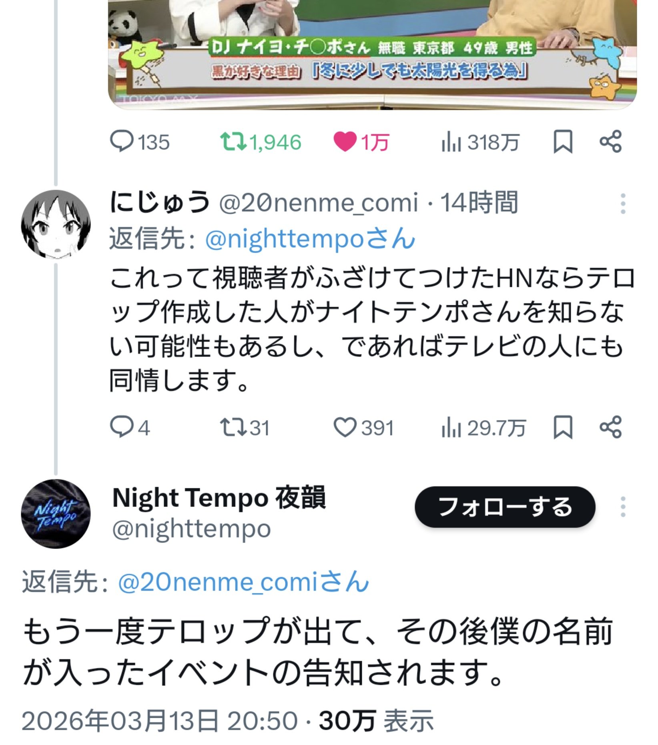The width and height of the screenshot is (658, 745).
Task: Repost にじゅう's reply showing 31 reposts
Action: pyautogui.click(x=245, y=428)
